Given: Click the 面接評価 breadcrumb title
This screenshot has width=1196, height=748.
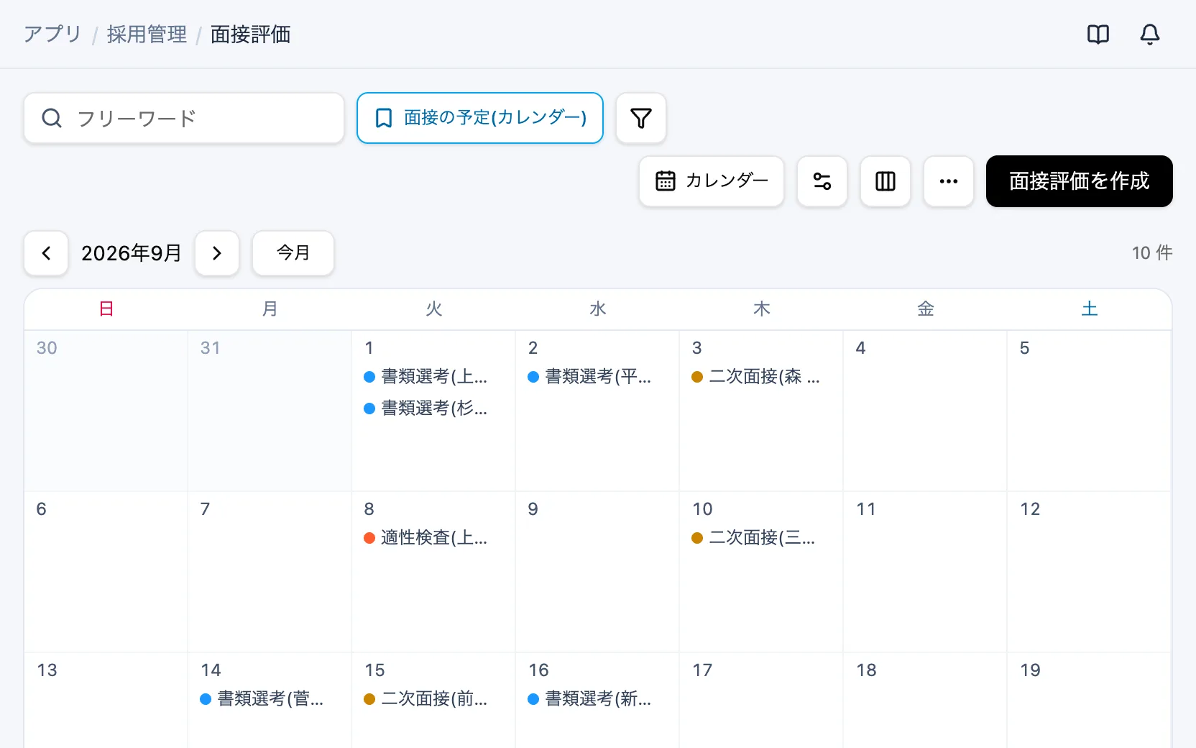Looking at the screenshot, I should [x=250, y=35].
